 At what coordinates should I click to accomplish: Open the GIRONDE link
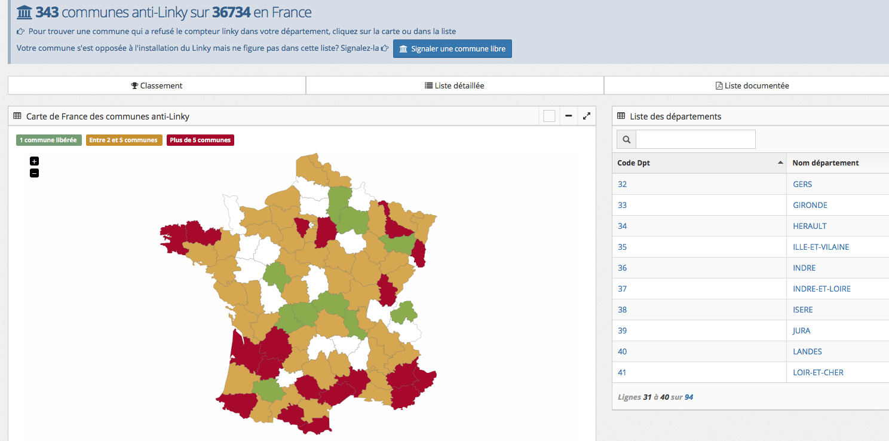[810, 205]
